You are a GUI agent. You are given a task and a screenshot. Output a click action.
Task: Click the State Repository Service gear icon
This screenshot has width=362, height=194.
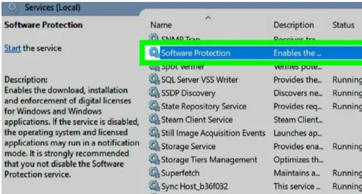coord(155,106)
